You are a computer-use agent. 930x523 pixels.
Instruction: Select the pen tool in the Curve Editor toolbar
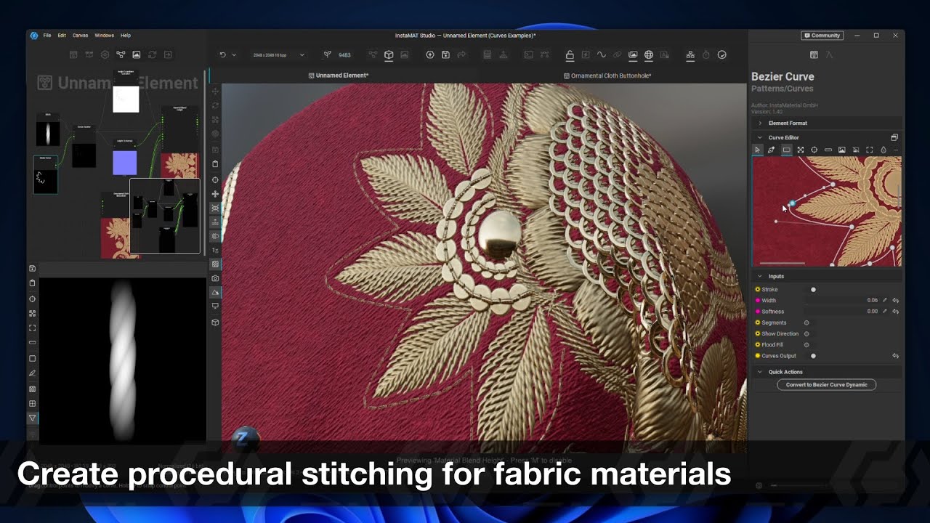pos(771,150)
